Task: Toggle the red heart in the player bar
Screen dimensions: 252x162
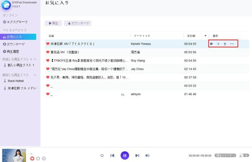Action: pos(32,158)
